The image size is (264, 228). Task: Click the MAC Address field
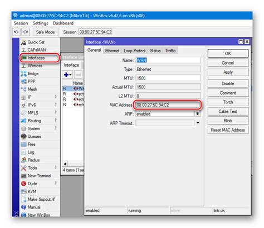pos(168,105)
